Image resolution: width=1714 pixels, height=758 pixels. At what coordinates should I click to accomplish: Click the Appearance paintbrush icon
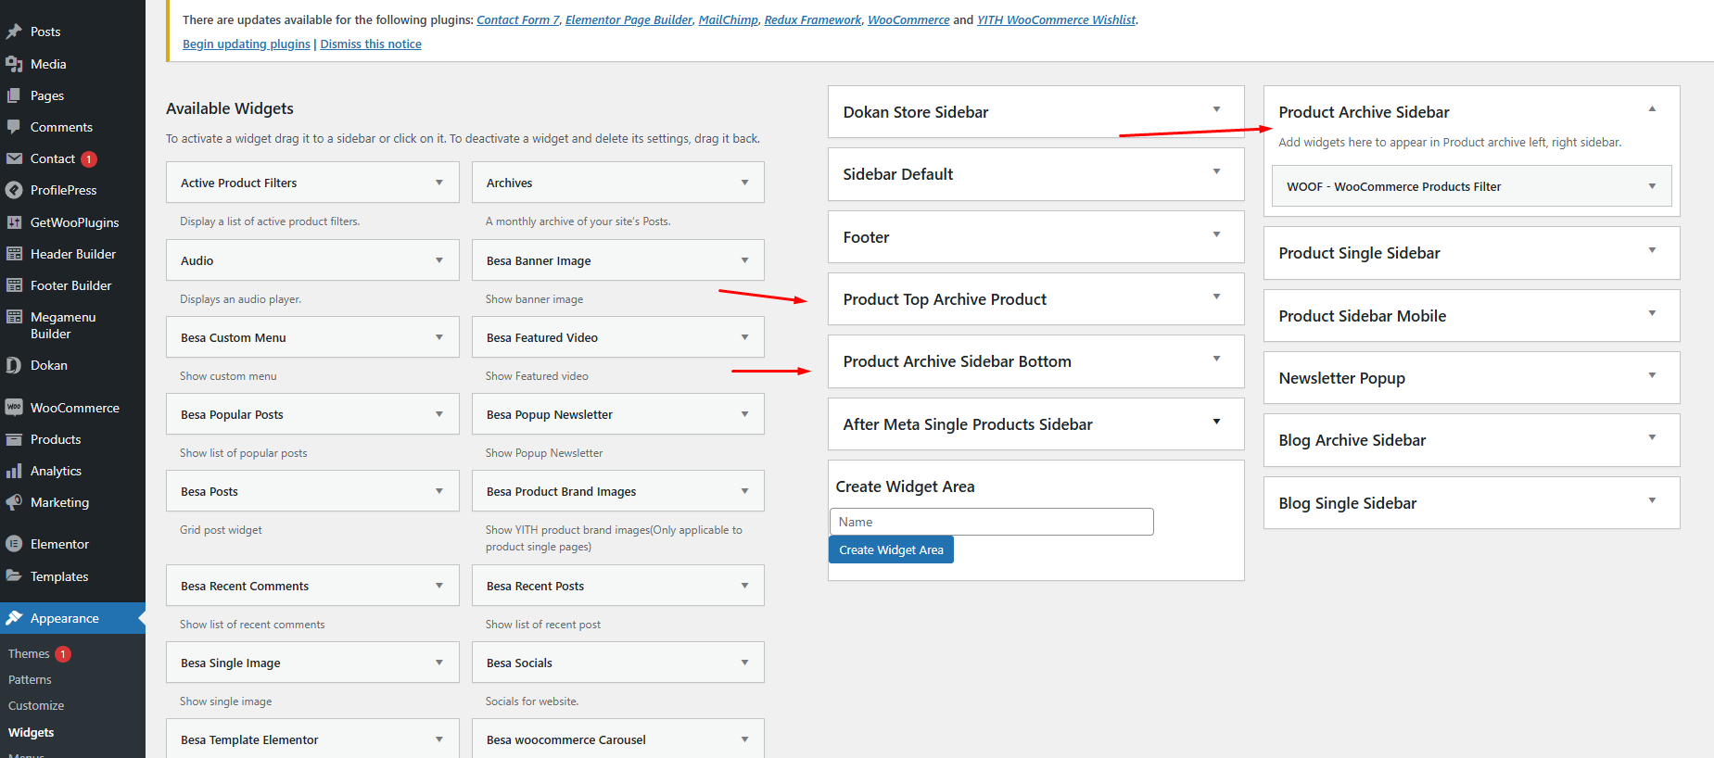pyautogui.click(x=14, y=618)
